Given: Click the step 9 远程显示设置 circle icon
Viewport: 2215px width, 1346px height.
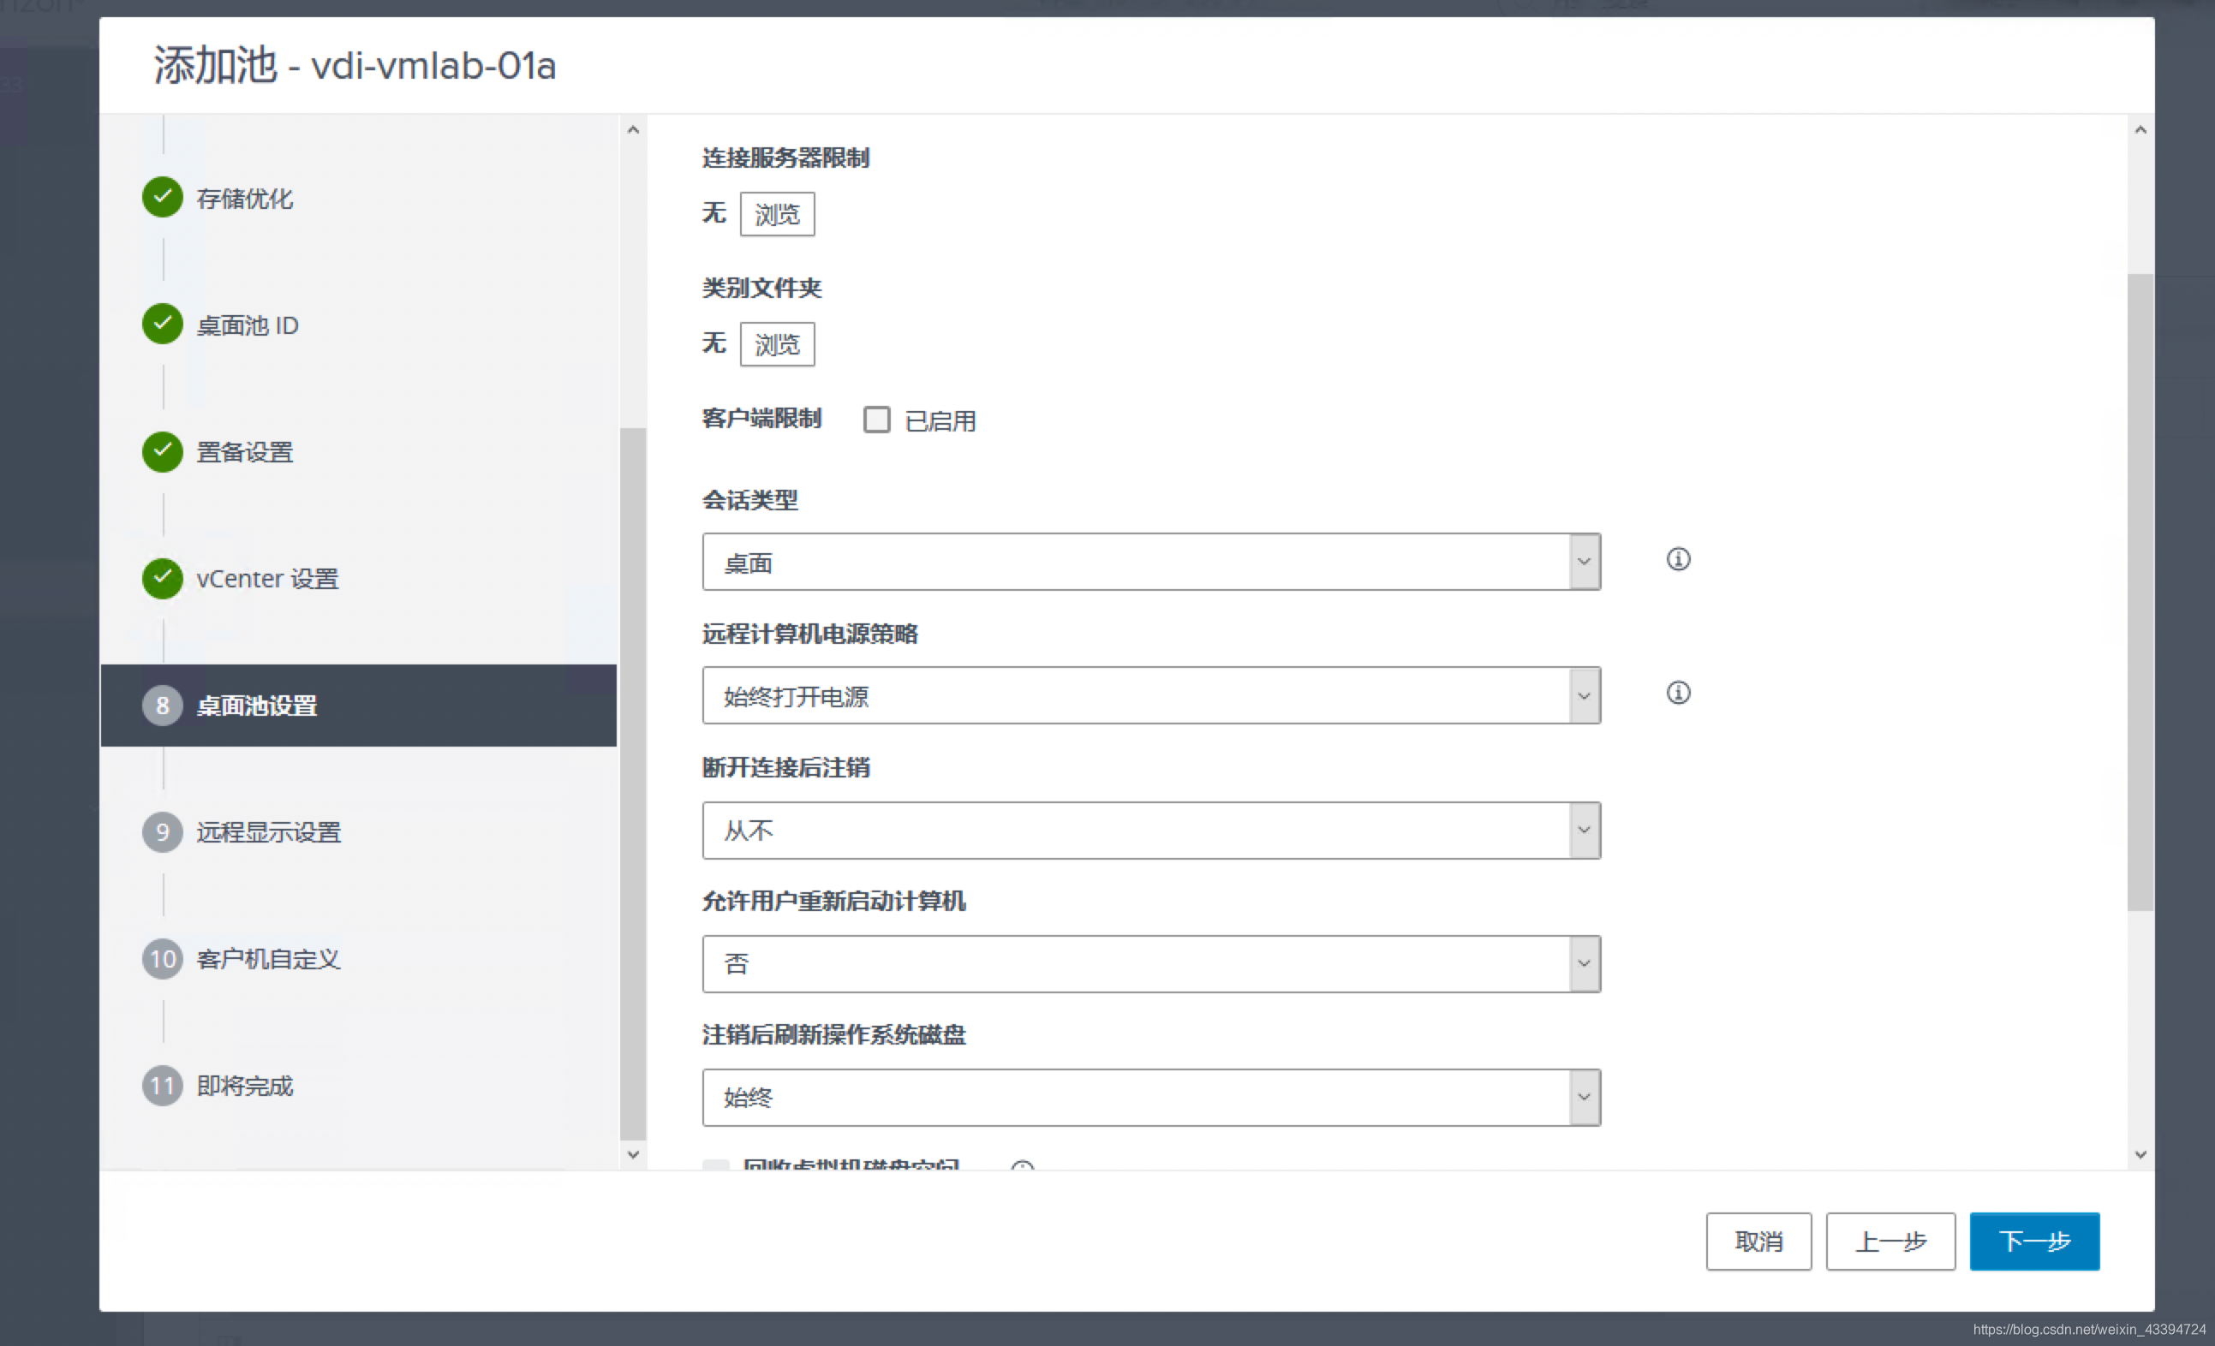Looking at the screenshot, I should click(162, 832).
